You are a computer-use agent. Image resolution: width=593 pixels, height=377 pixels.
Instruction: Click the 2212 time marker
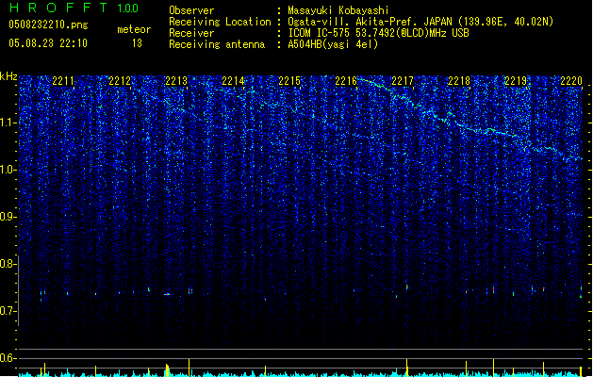(x=120, y=81)
